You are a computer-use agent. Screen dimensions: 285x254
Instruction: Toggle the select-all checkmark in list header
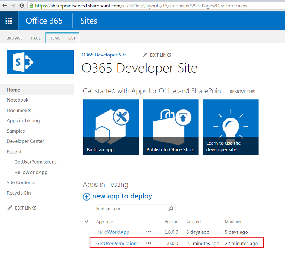pos(87,221)
